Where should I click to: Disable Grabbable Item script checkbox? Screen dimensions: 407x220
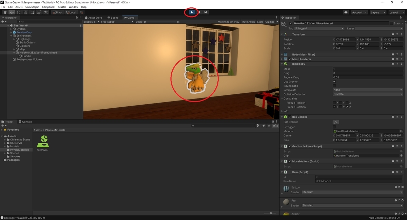290,147
